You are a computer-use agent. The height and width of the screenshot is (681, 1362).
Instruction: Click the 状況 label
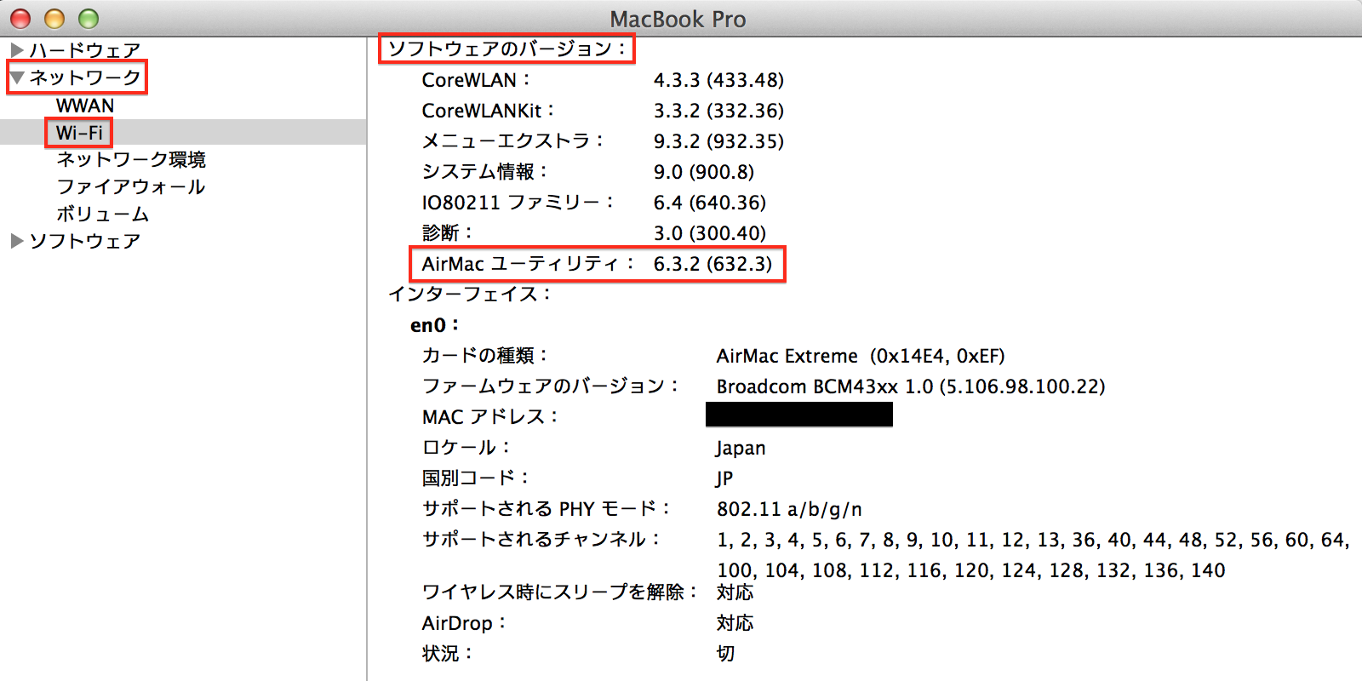[x=448, y=654]
